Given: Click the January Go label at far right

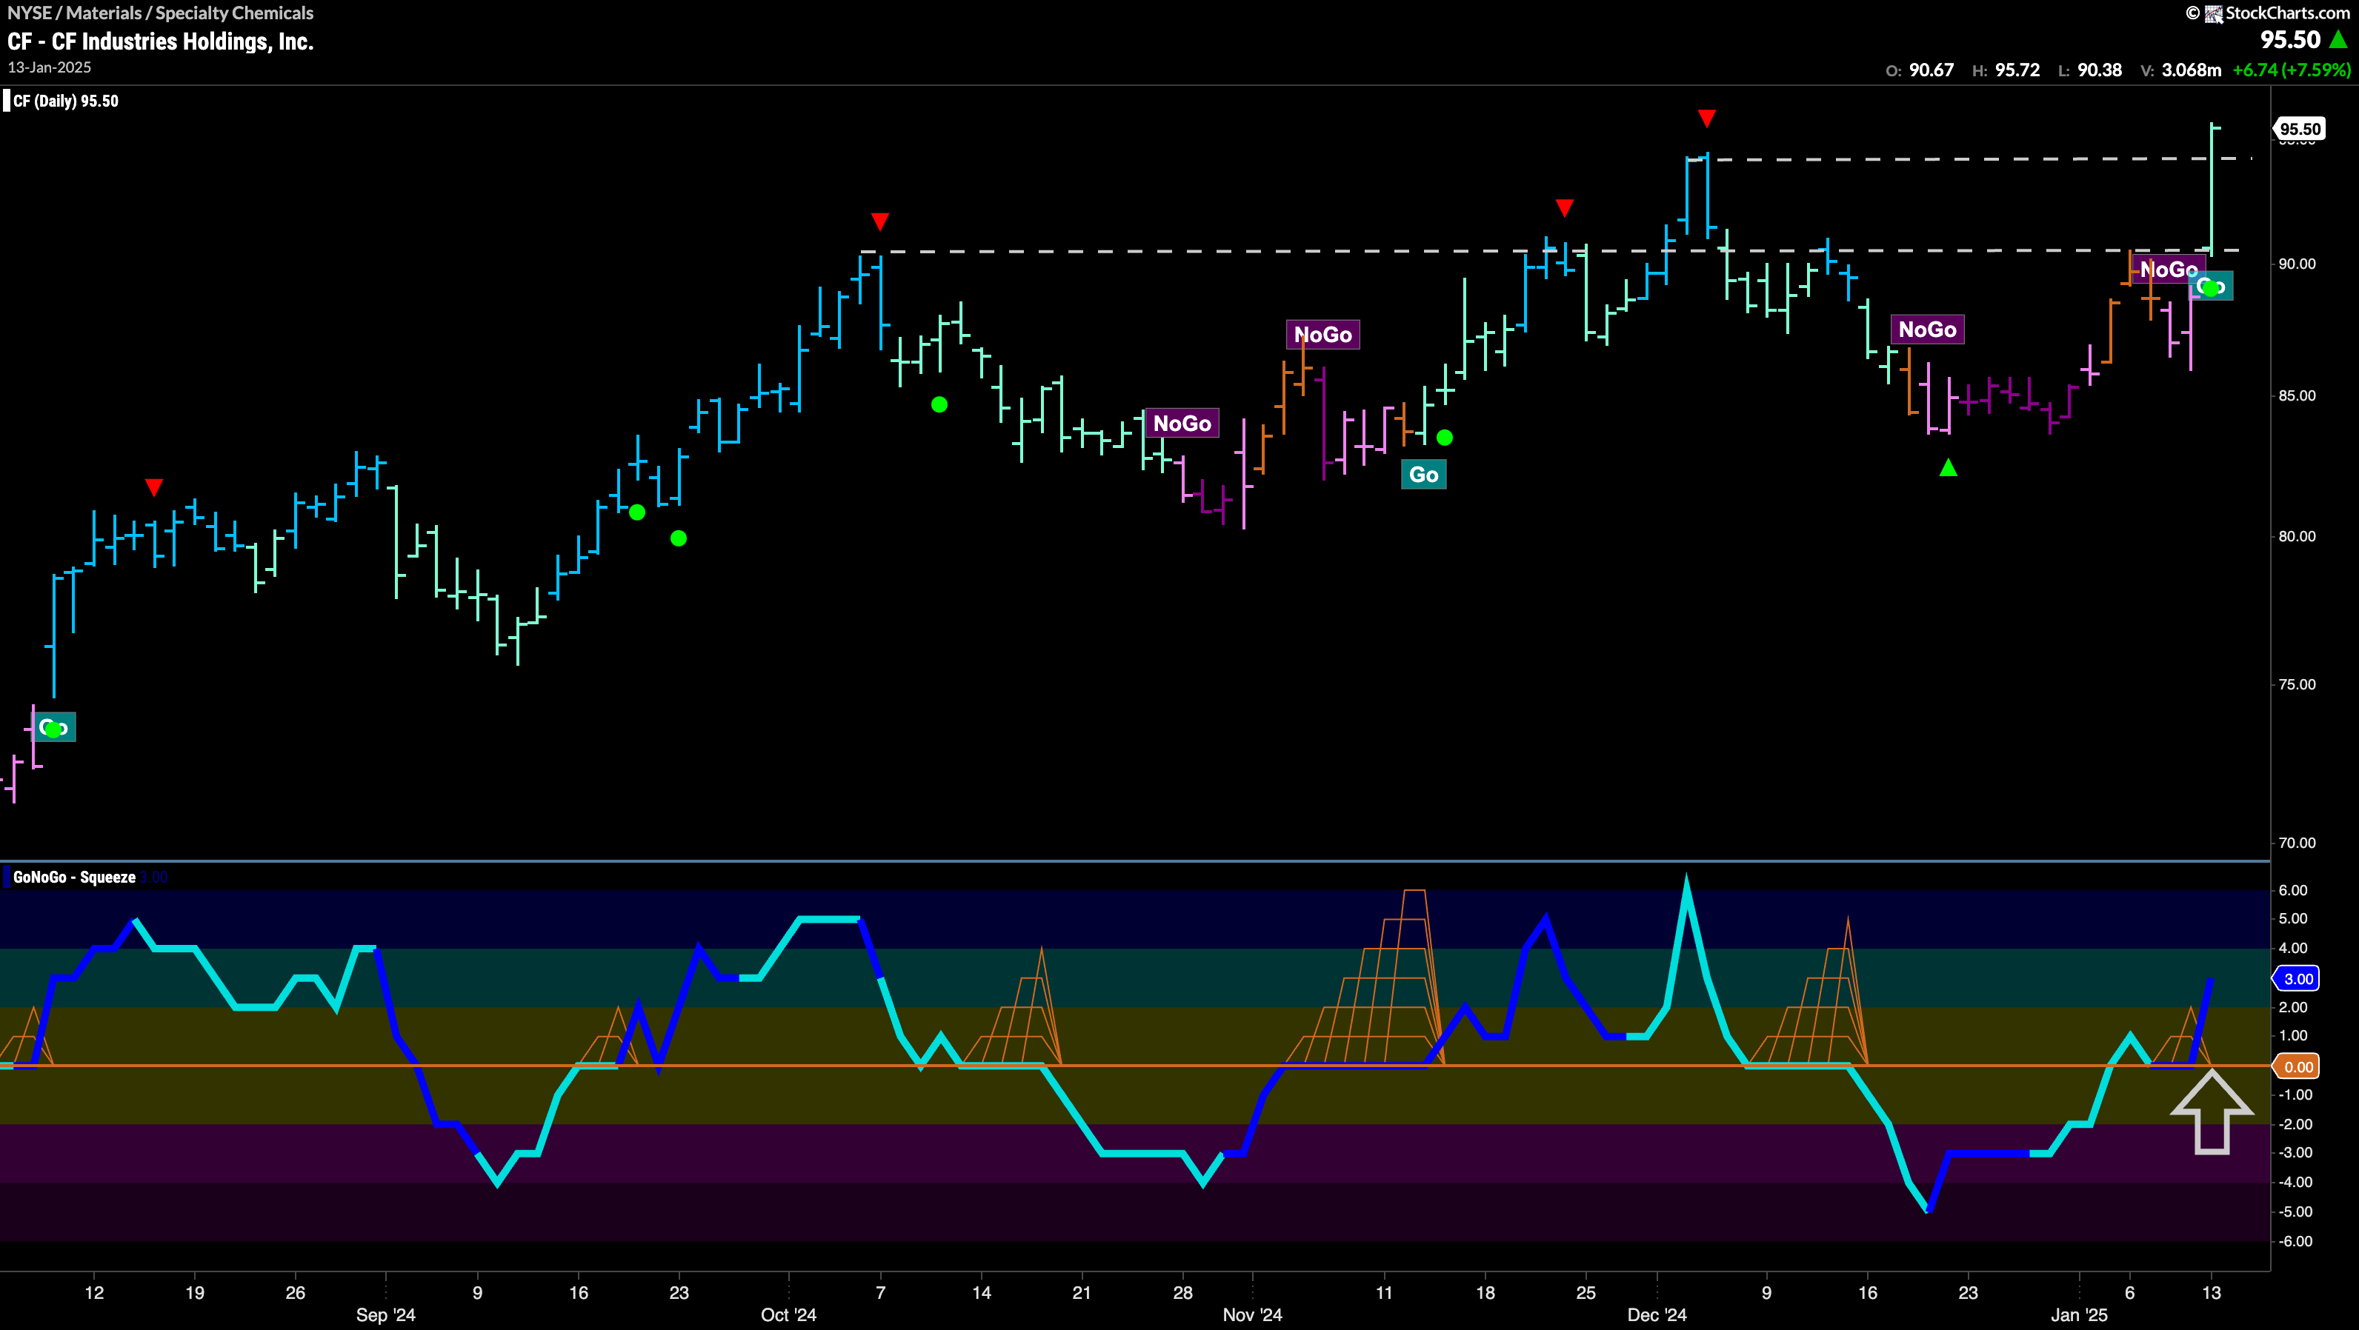Looking at the screenshot, I should tap(2211, 287).
